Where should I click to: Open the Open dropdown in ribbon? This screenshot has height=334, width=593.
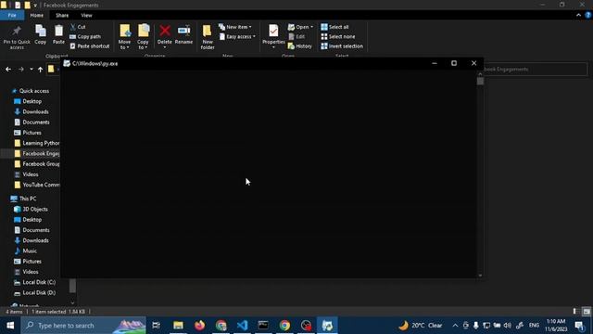coord(300,27)
